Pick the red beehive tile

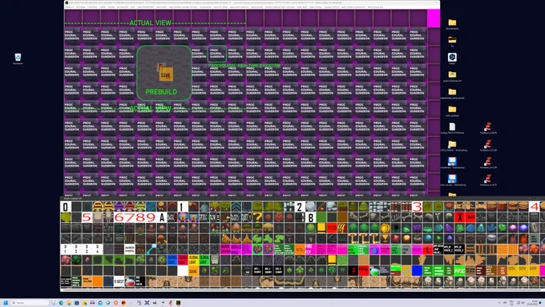(129, 207)
